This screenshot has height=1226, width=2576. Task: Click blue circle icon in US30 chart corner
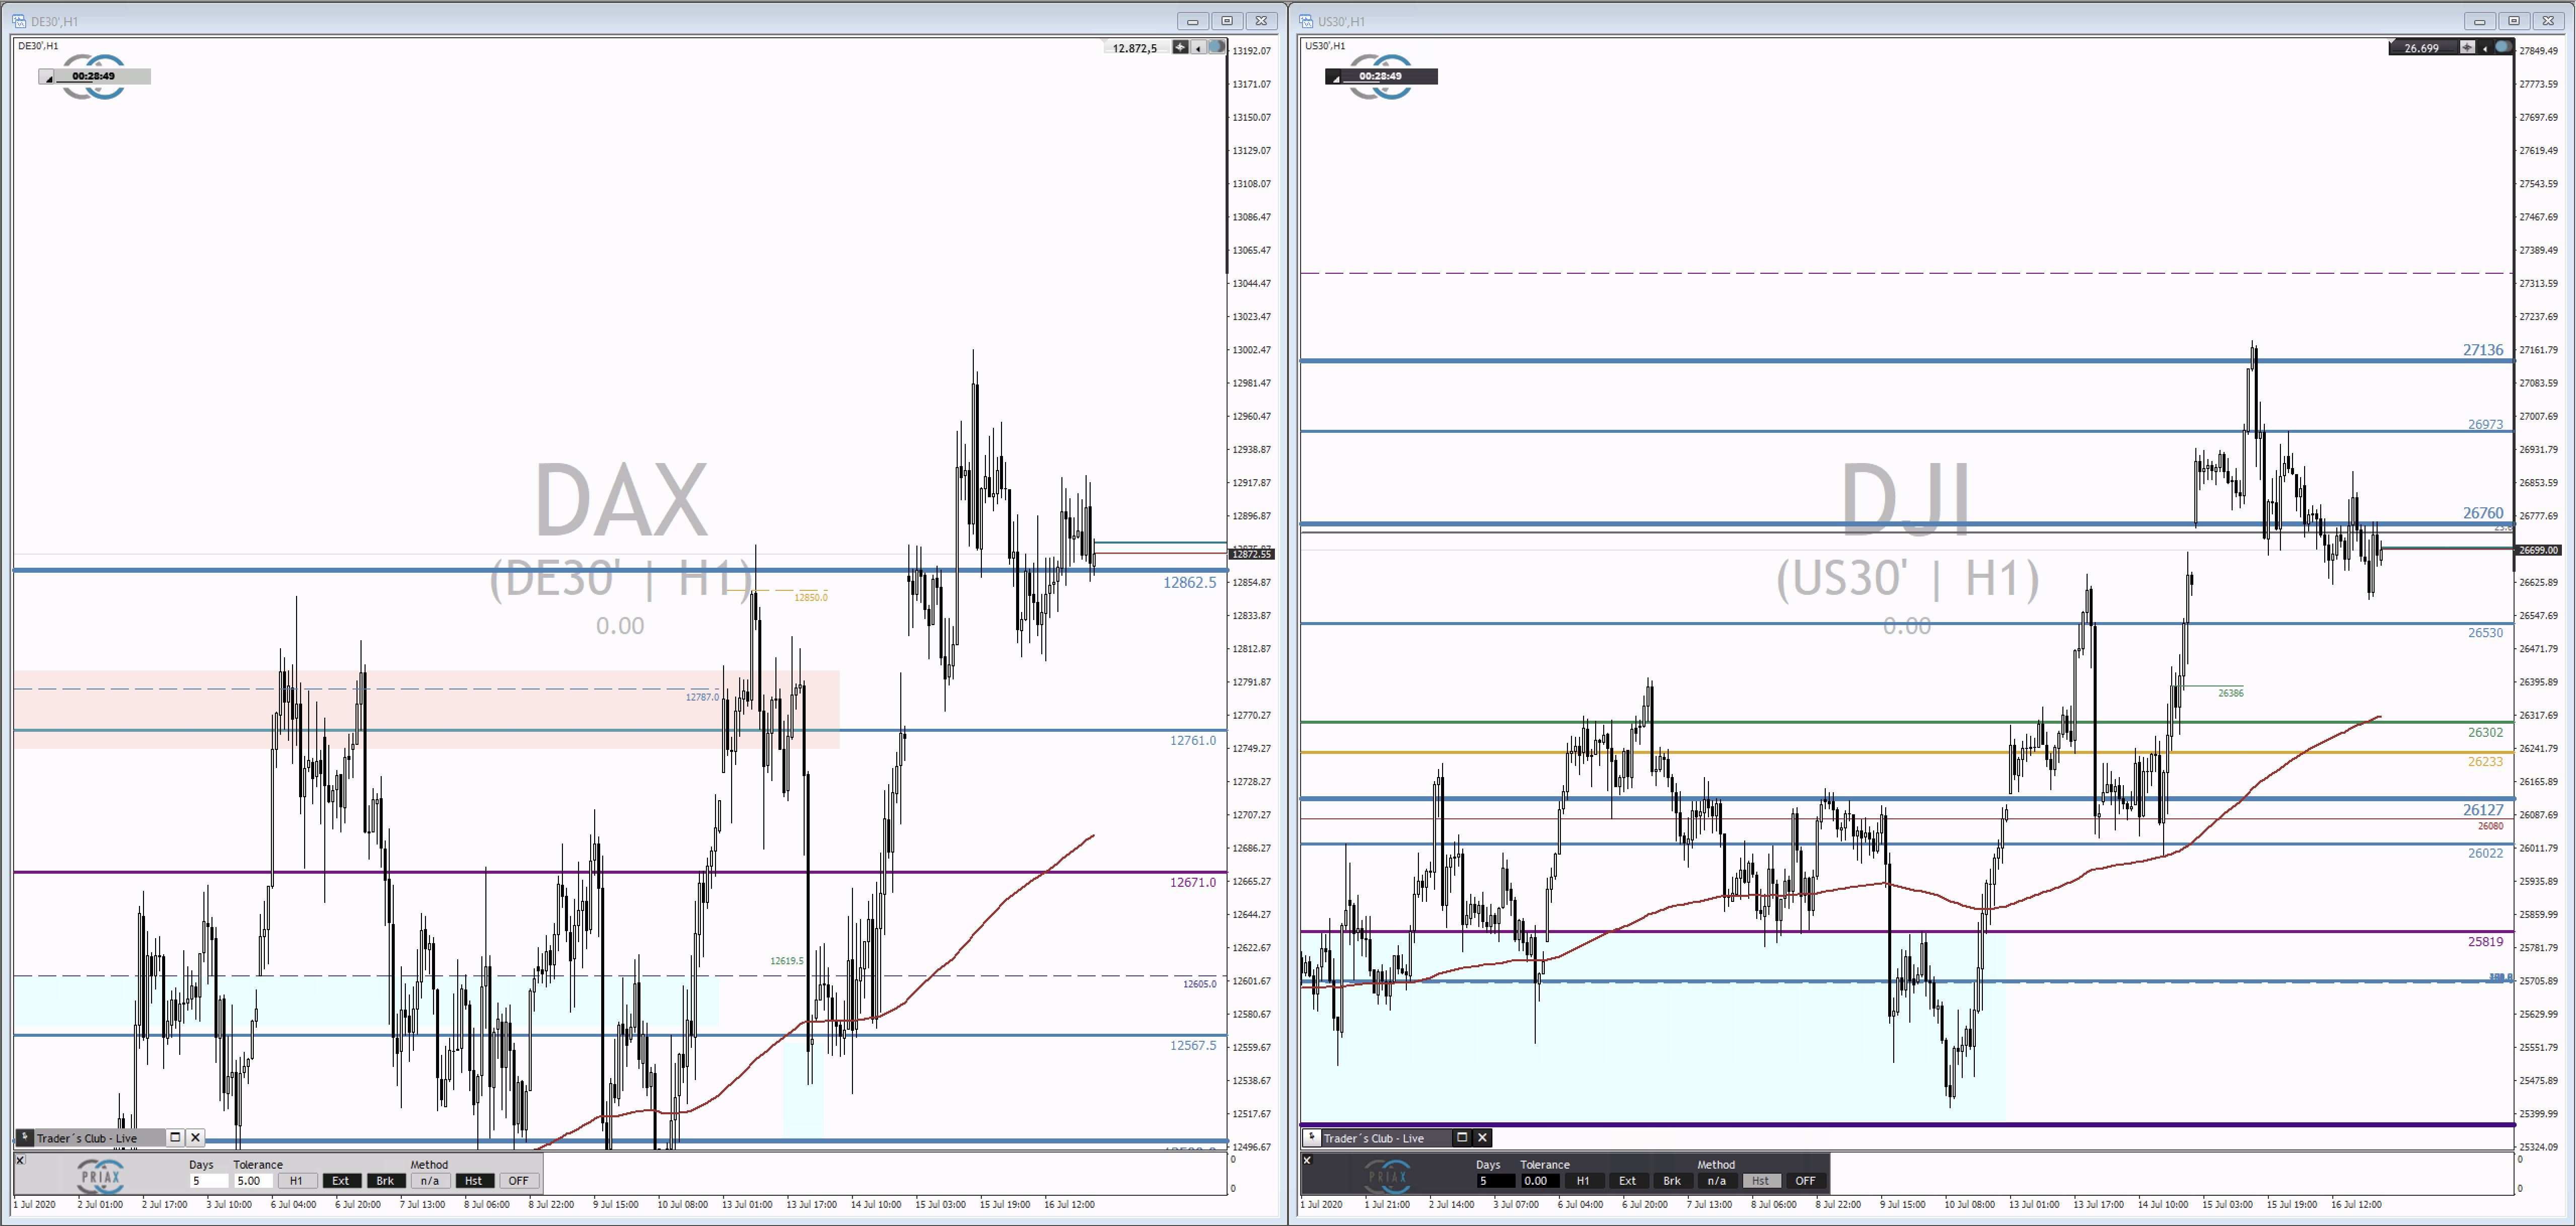[2503, 47]
